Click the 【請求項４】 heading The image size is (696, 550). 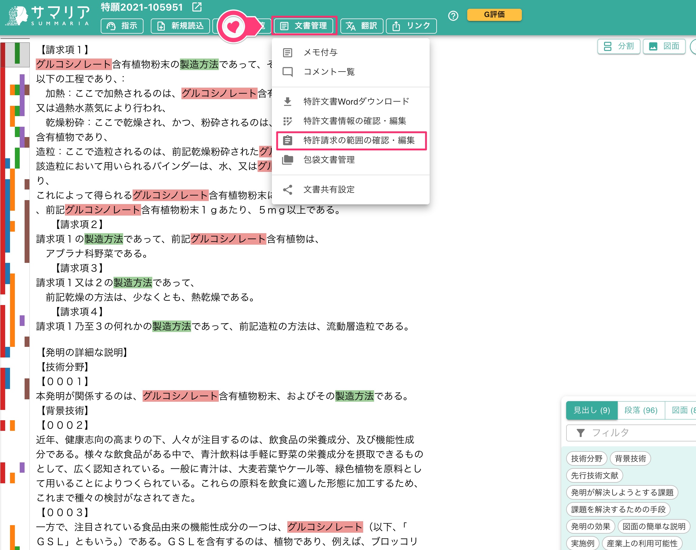(x=79, y=312)
